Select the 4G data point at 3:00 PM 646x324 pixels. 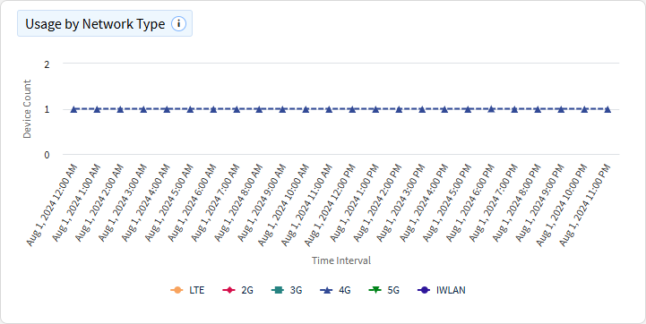point(422,109)
